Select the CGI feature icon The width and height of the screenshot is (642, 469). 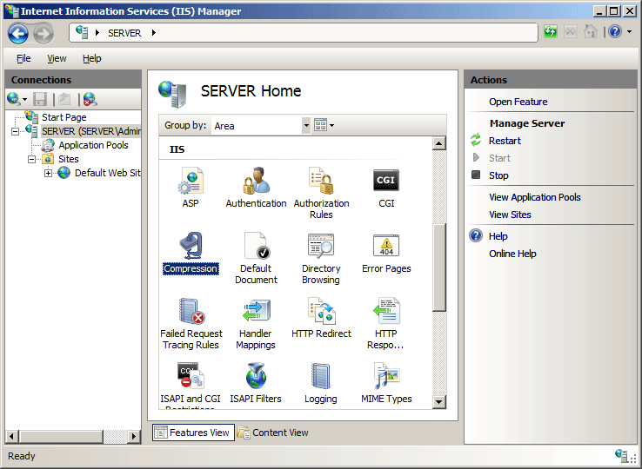[386, 182]
